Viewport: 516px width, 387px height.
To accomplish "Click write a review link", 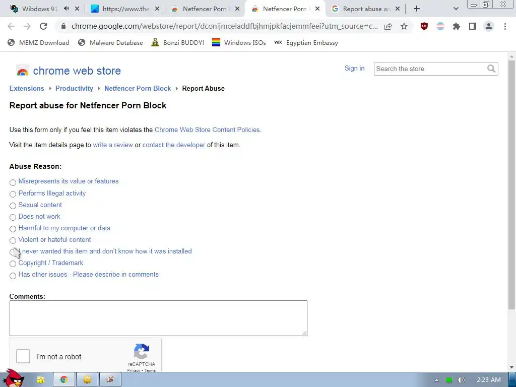I will (x=113, y=145).
